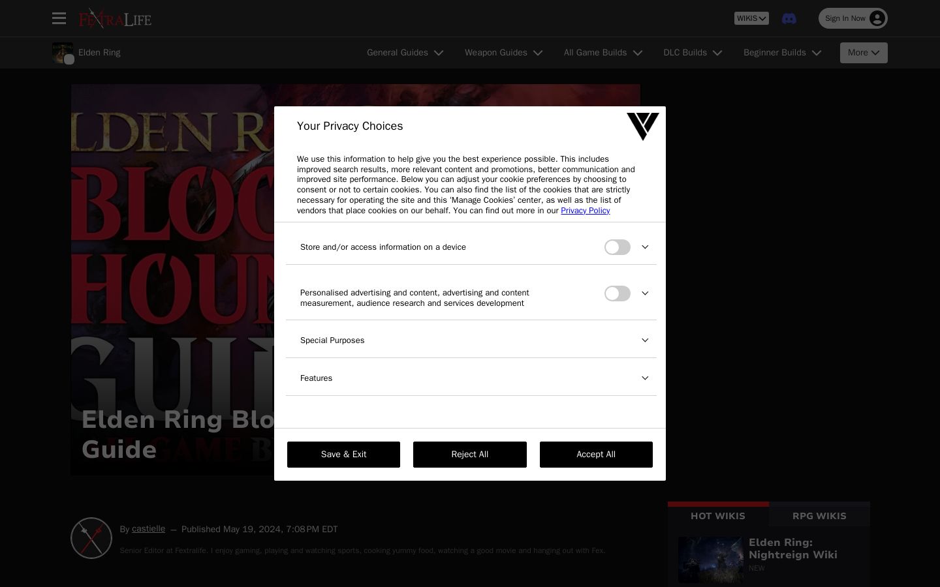Click the castielle author avatar

(91, 538)
